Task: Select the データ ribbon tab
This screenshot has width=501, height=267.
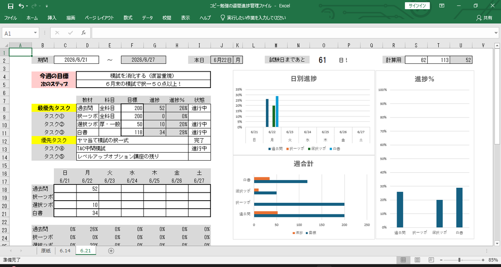Action: point(147,18)
